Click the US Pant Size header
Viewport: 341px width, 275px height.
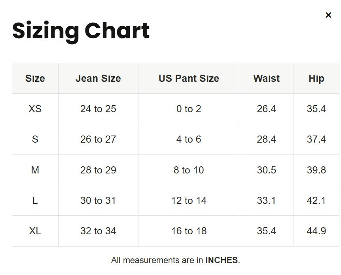[189, 79]
